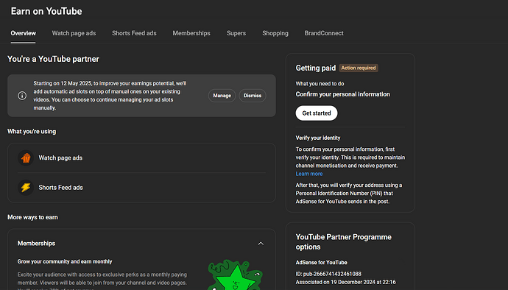Click the orange Watch page ads icon
The width and height of the screenshot is (508, 290).
point(26,158)
